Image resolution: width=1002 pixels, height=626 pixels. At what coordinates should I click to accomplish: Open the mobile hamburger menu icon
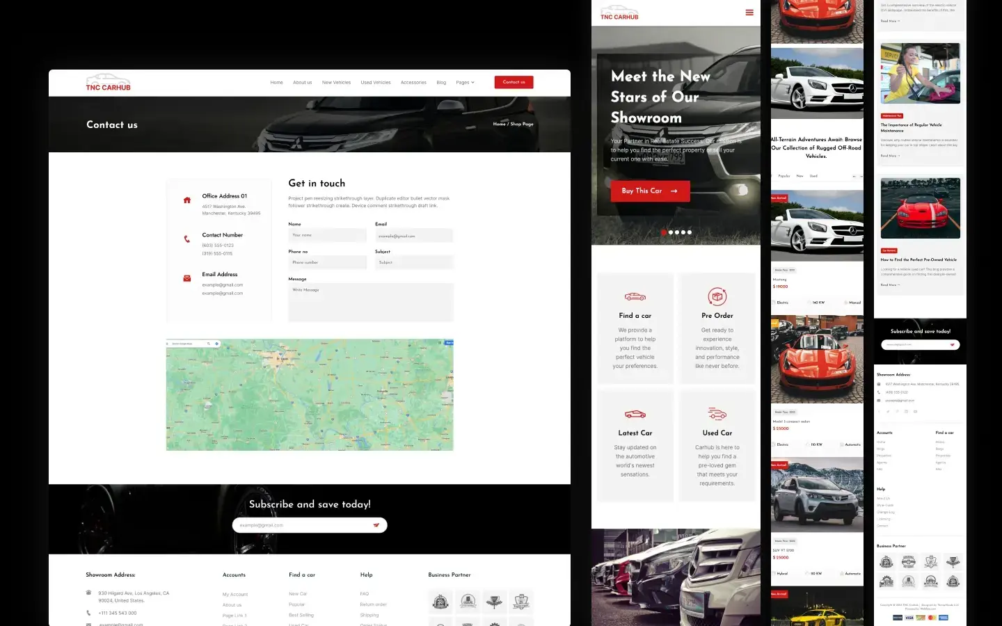[749, 13]
